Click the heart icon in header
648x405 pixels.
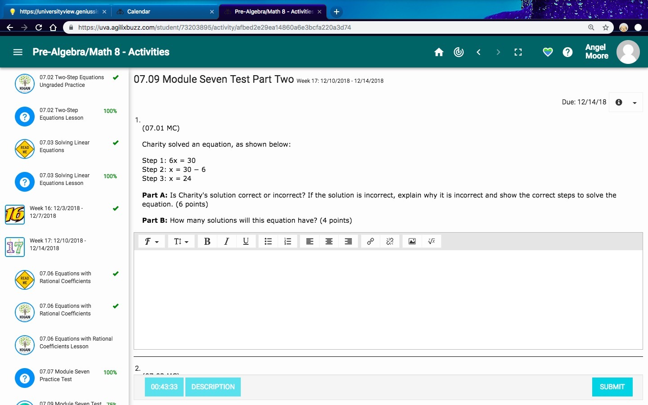pyautogui.click(x=548, y=52)
